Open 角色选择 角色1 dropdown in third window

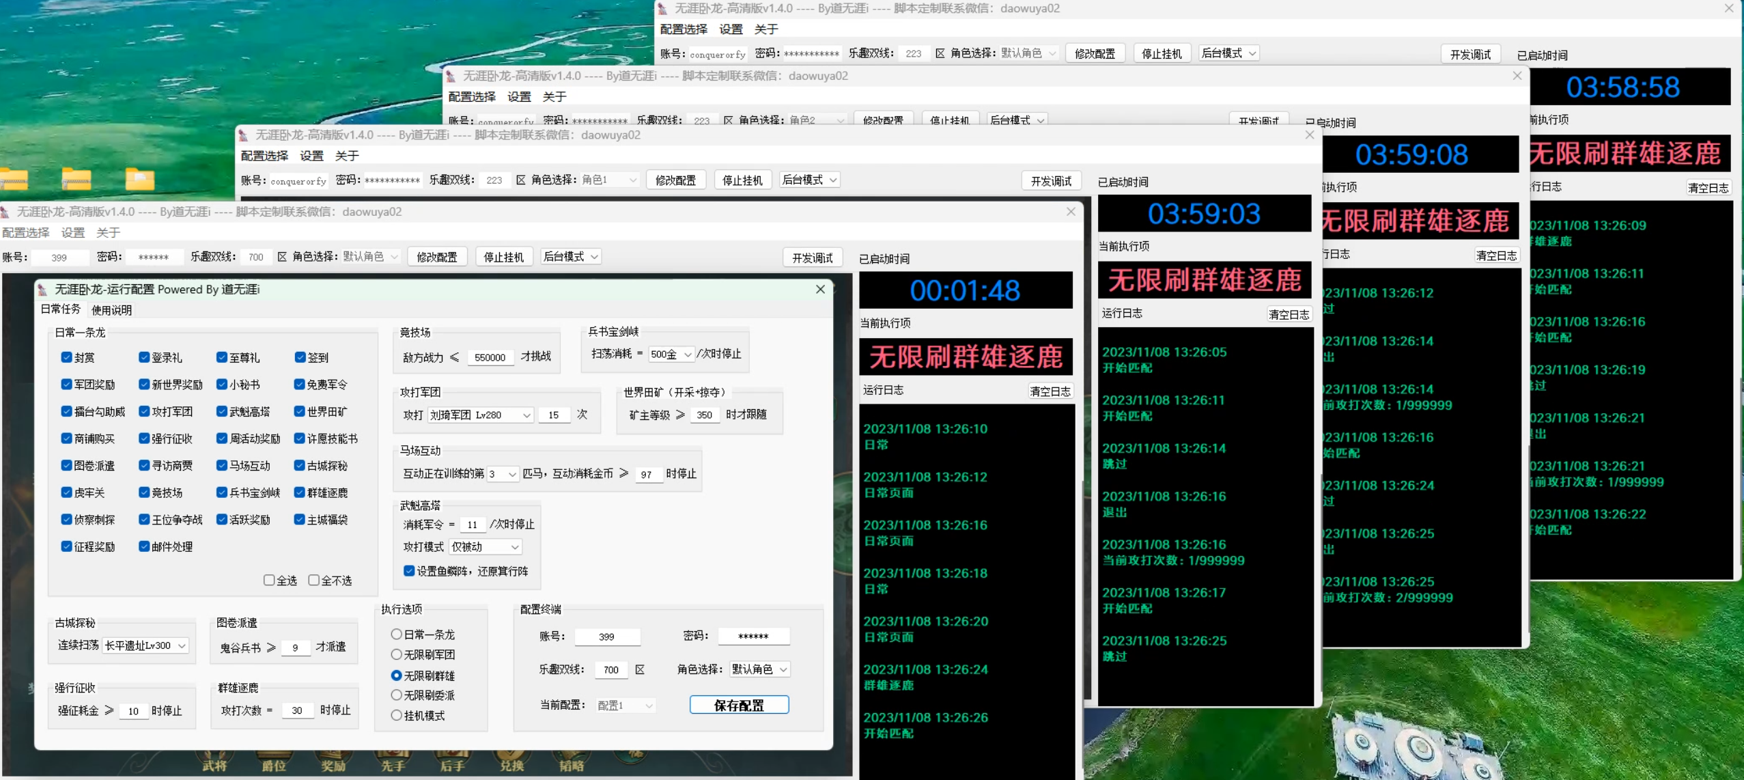tap(609, 180)
